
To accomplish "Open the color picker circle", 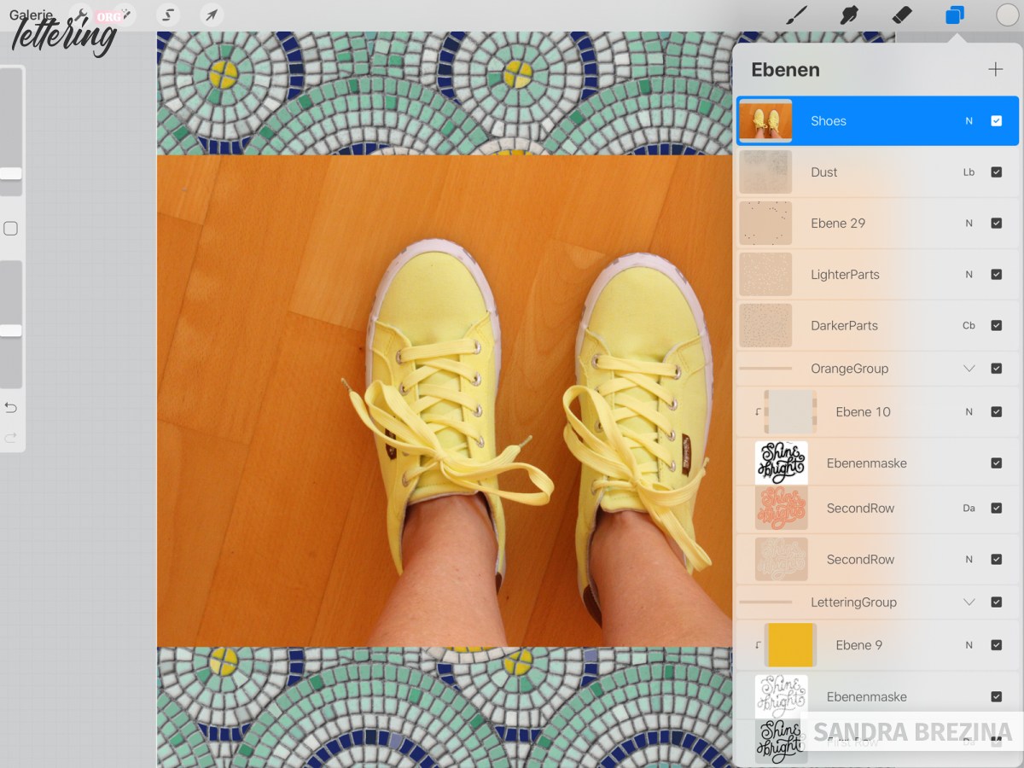I will tap(1007, 15).
